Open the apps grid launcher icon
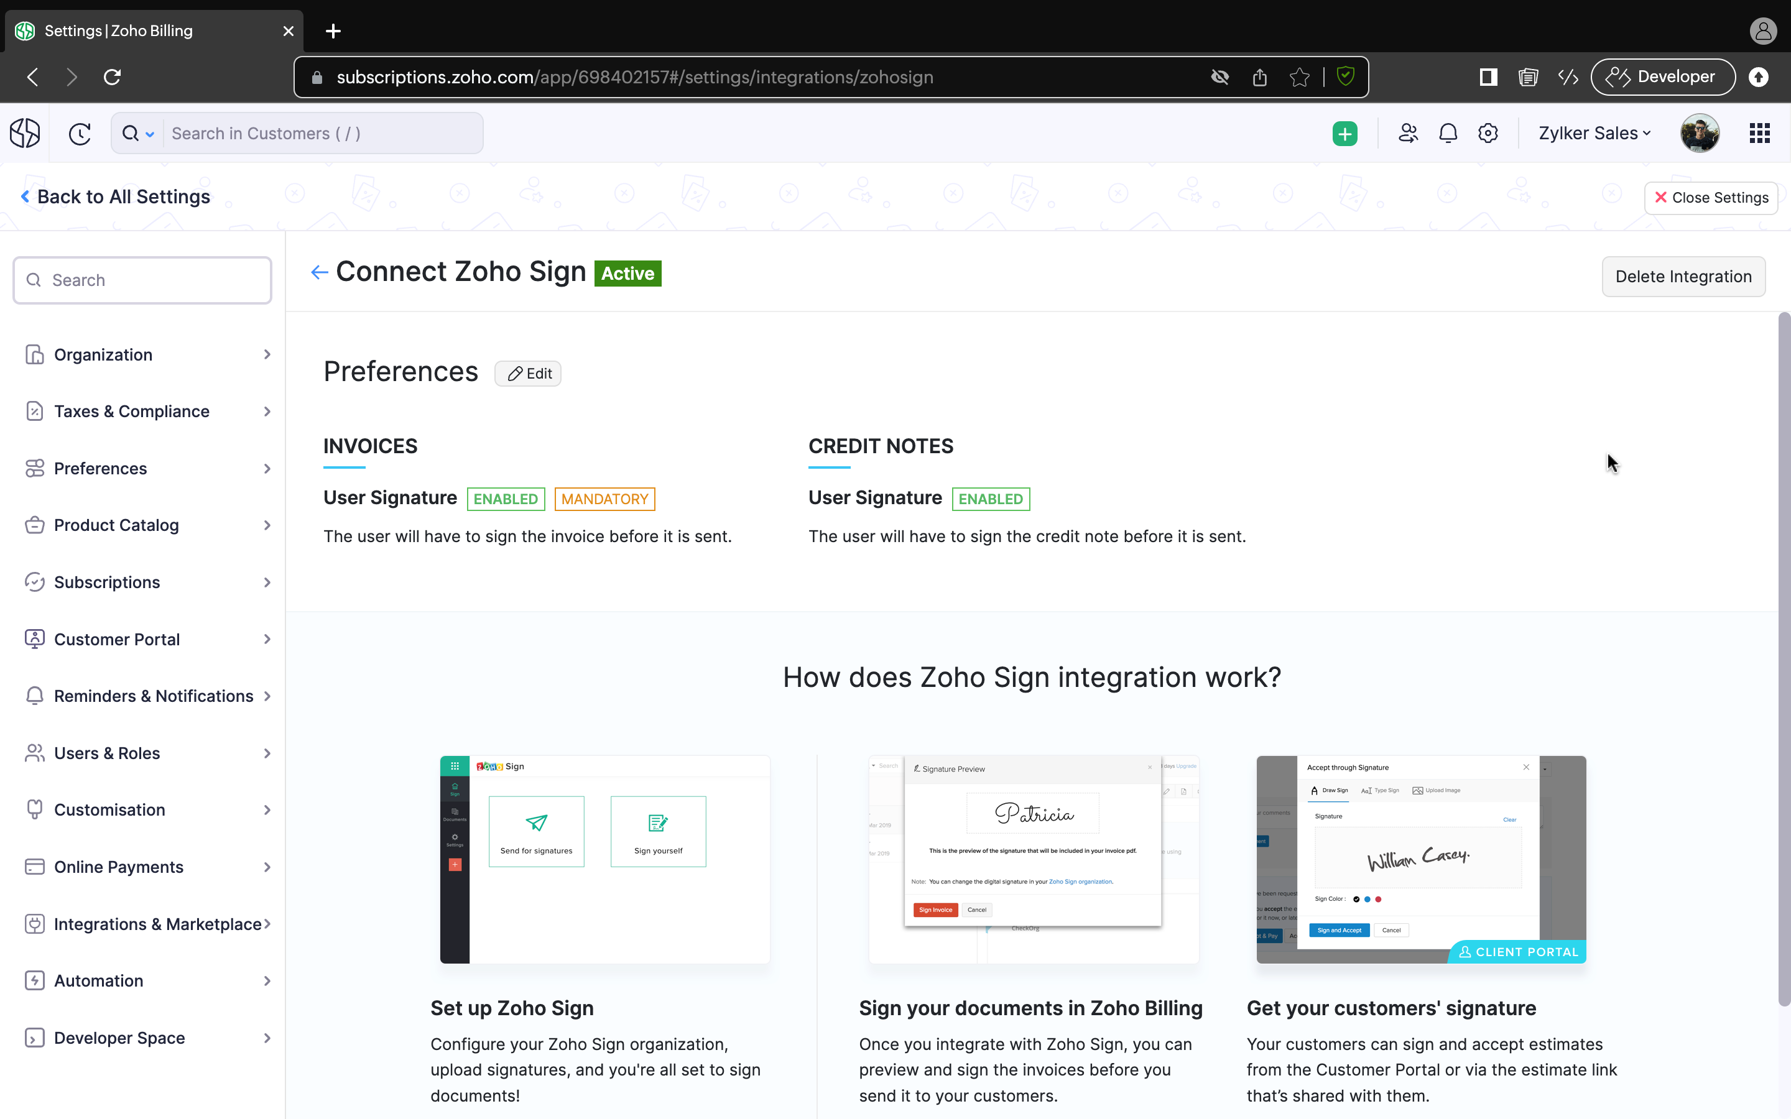 pyautogui.click(x=1759, y=134)
